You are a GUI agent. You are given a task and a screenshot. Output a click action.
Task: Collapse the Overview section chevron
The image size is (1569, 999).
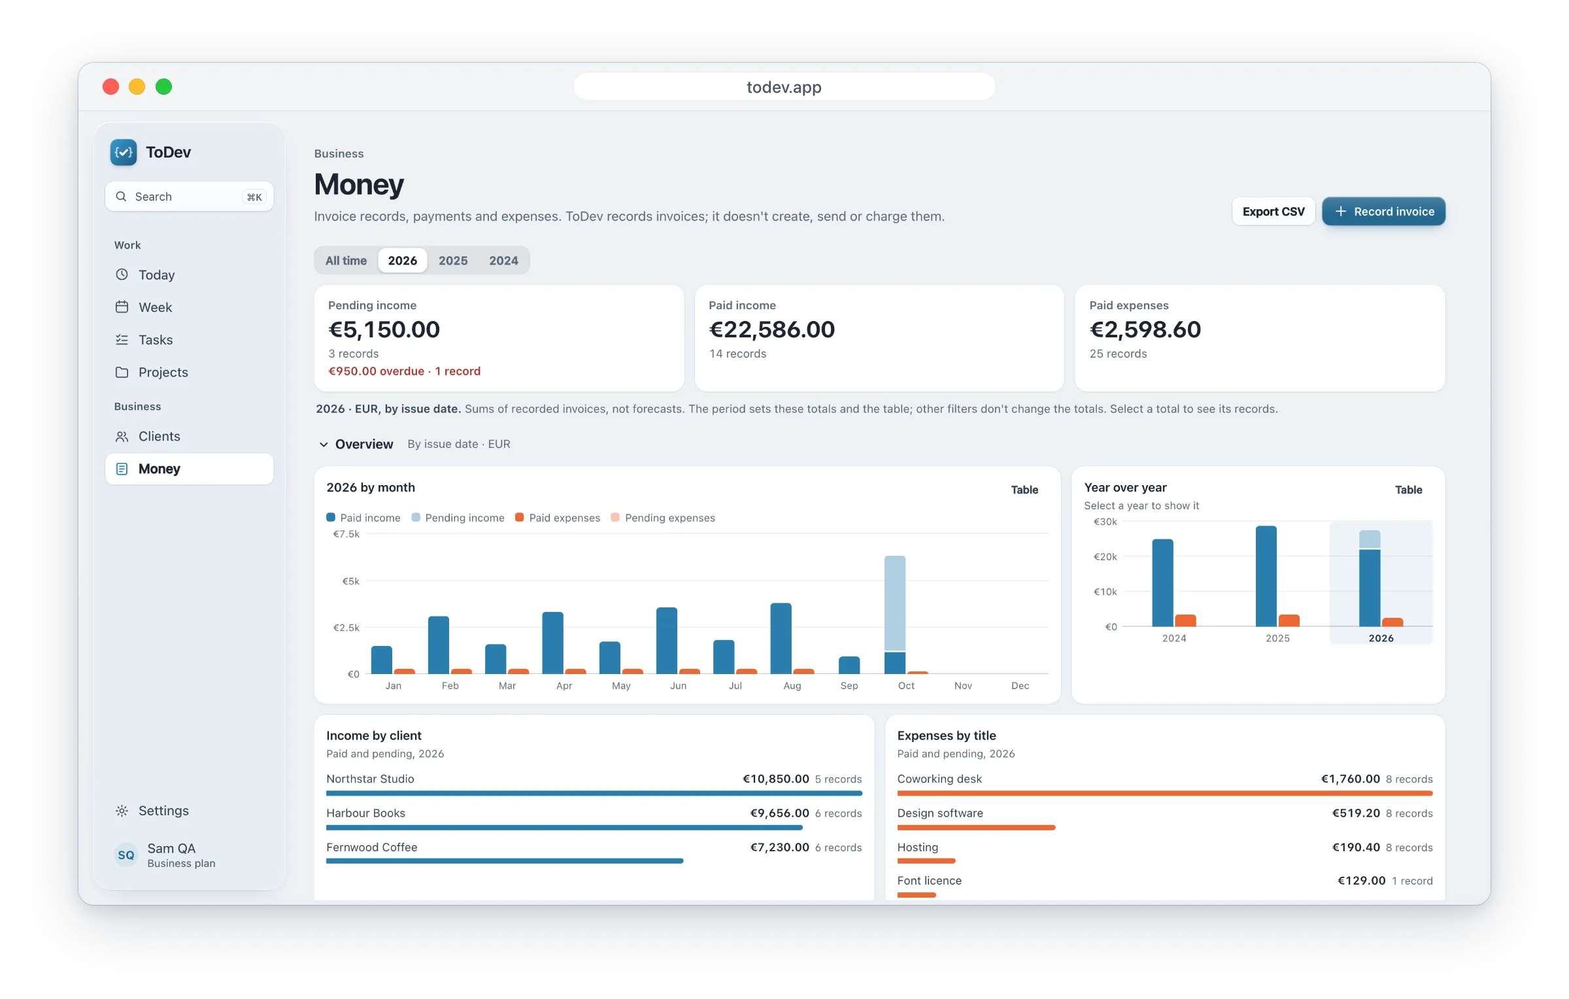tap(324, 445)
